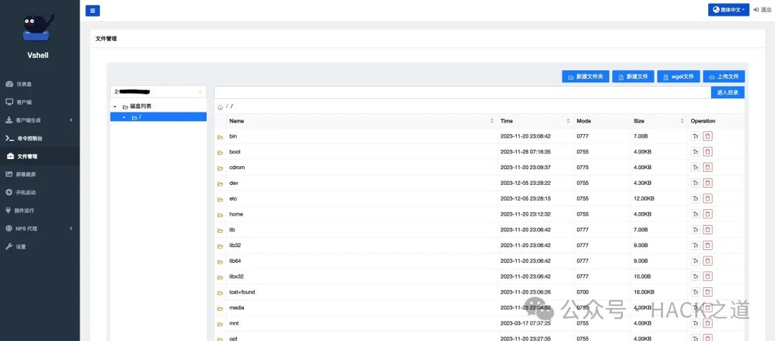
Task: Open the etc folder name
Action: [233, 198]
